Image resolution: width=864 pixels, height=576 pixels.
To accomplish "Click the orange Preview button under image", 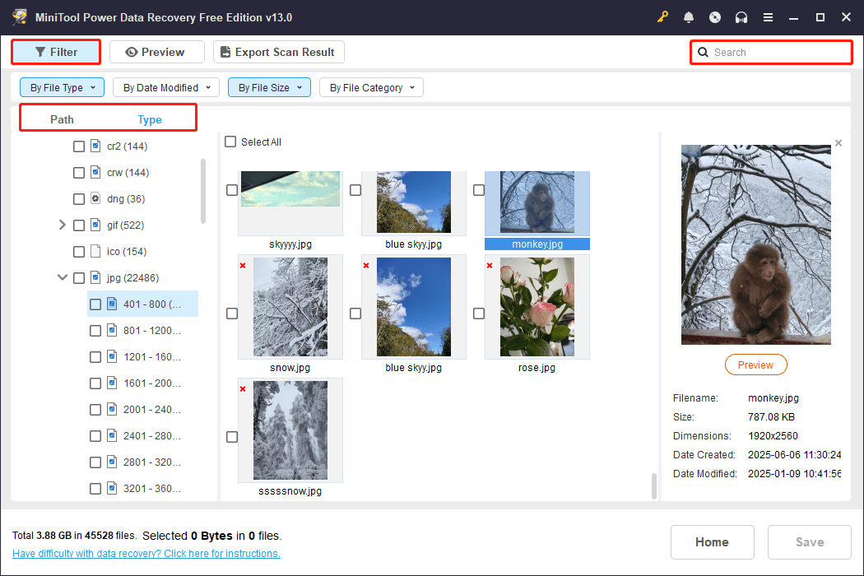I will point(755,365).
